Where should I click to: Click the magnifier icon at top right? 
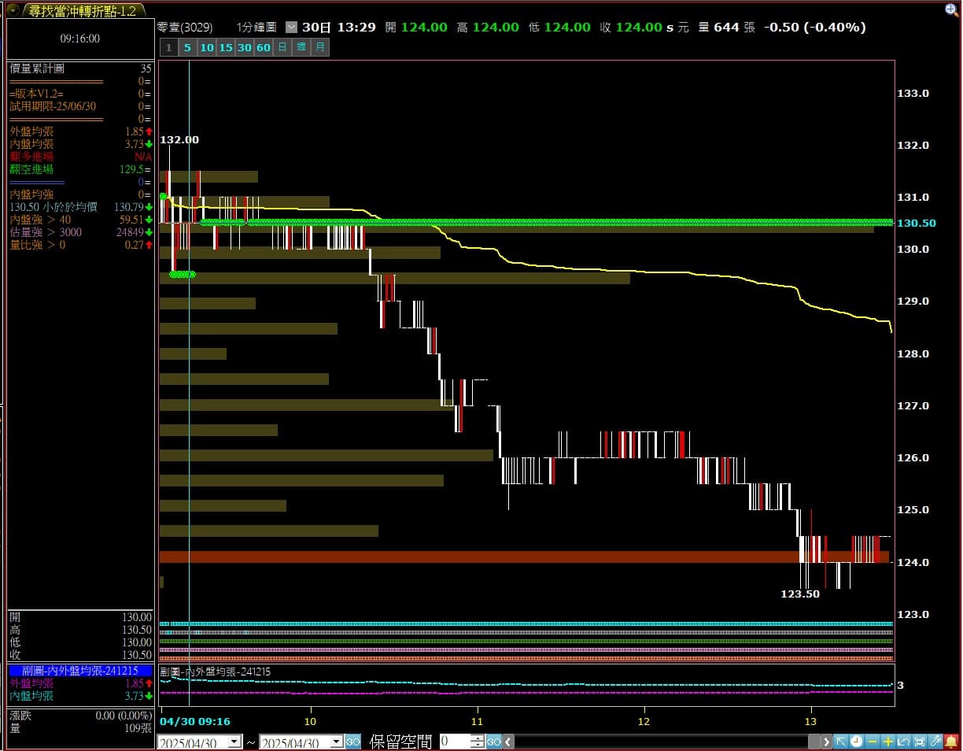[952, 9]
